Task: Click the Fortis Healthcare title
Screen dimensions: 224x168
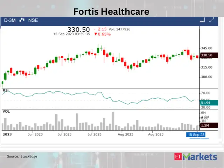Action: coord(111,12)
